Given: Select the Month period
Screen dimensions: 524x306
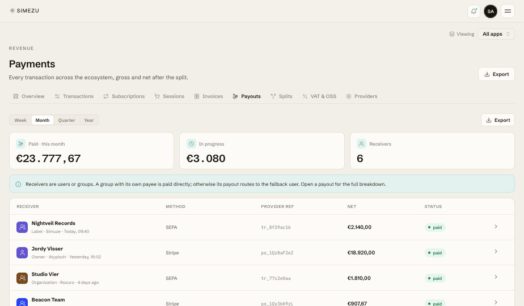Looking at the screenshot, I should pyautogui.click(x=43, y=120).
